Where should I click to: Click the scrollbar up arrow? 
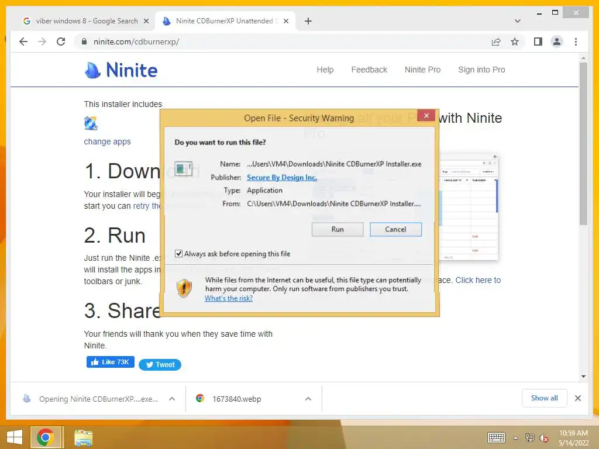(x=583, y=58)
